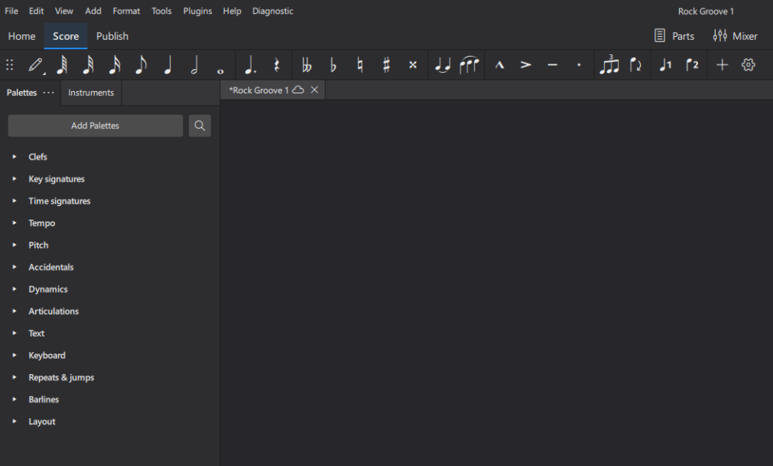Apply the double flat accidental

307,66
